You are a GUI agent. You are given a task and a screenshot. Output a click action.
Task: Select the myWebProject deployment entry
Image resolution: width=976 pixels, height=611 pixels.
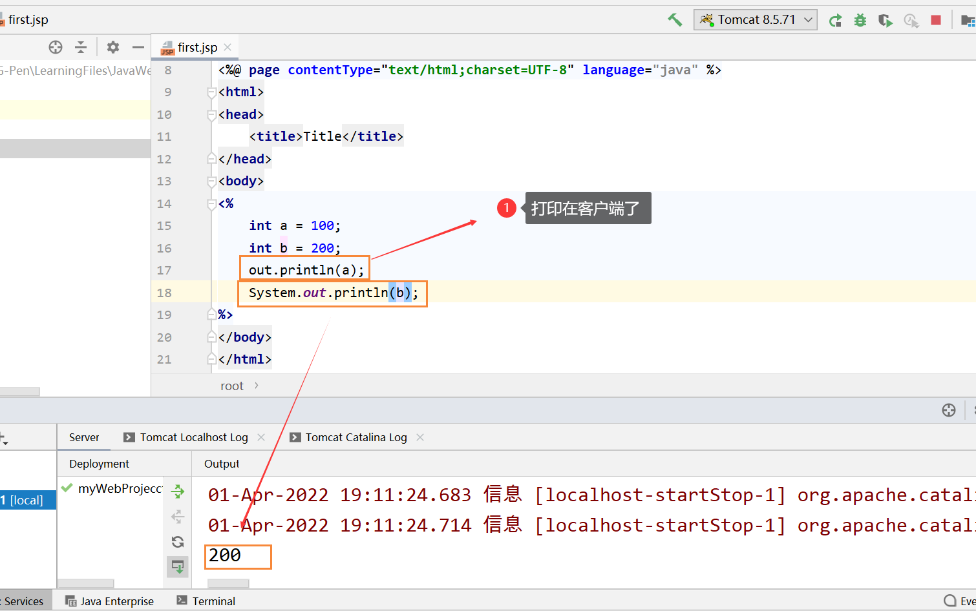(x=116, y=488)
